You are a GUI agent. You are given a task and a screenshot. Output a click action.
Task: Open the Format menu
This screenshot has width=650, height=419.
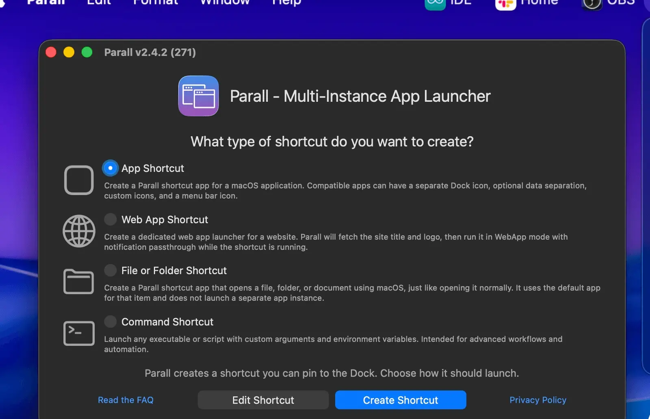tap(156, 2)
